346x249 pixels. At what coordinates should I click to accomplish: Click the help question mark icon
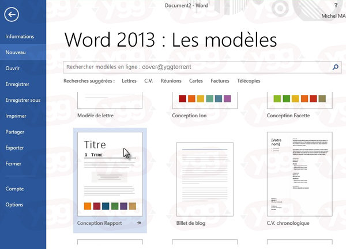pos(336,5)
